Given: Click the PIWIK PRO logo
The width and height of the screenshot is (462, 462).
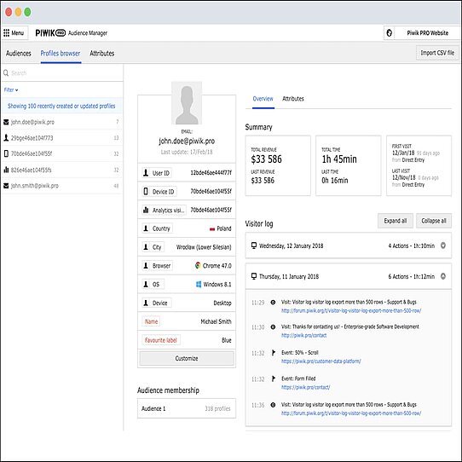Looking at the screenshot, I should pyautogui.click(x=50, y=33).
